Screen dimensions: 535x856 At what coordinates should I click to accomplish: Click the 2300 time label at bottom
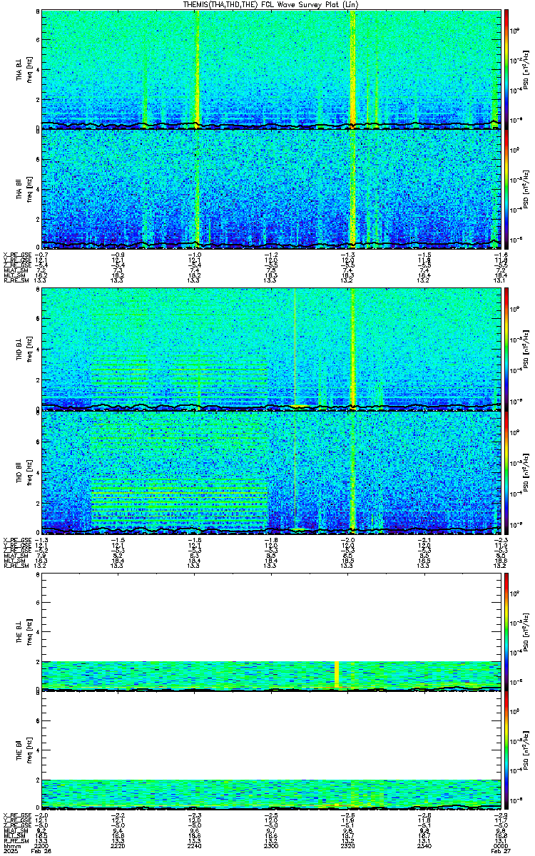tap(270, 846)
